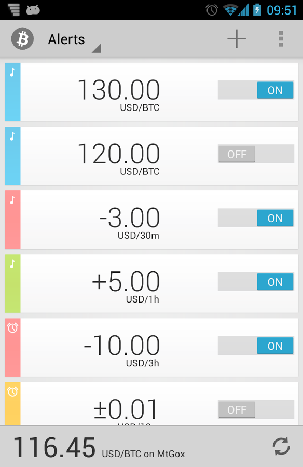
Task: Refresh the MtGox price with reload icon
Action: (281, 446)
